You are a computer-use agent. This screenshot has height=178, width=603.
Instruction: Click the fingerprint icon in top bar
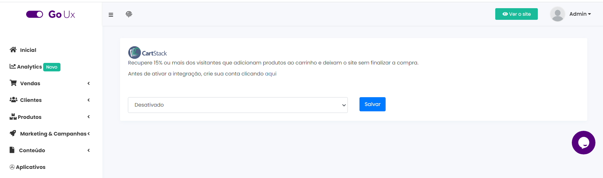pyautogui.click(x=129, y=14)
